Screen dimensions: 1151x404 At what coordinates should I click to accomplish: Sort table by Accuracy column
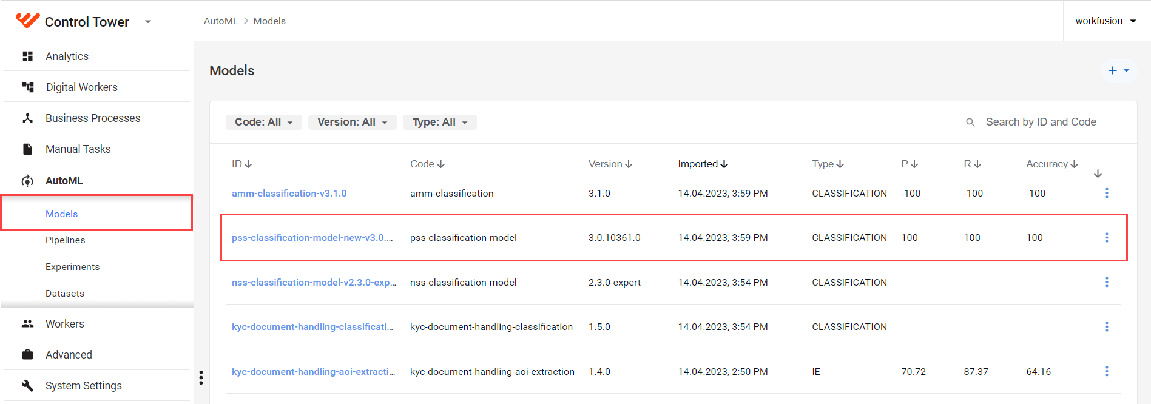pyautogui.click(x=1052, y=164)
